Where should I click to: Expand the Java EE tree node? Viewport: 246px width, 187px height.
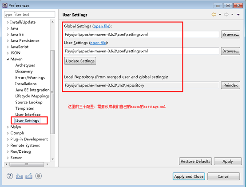(8, 35)
